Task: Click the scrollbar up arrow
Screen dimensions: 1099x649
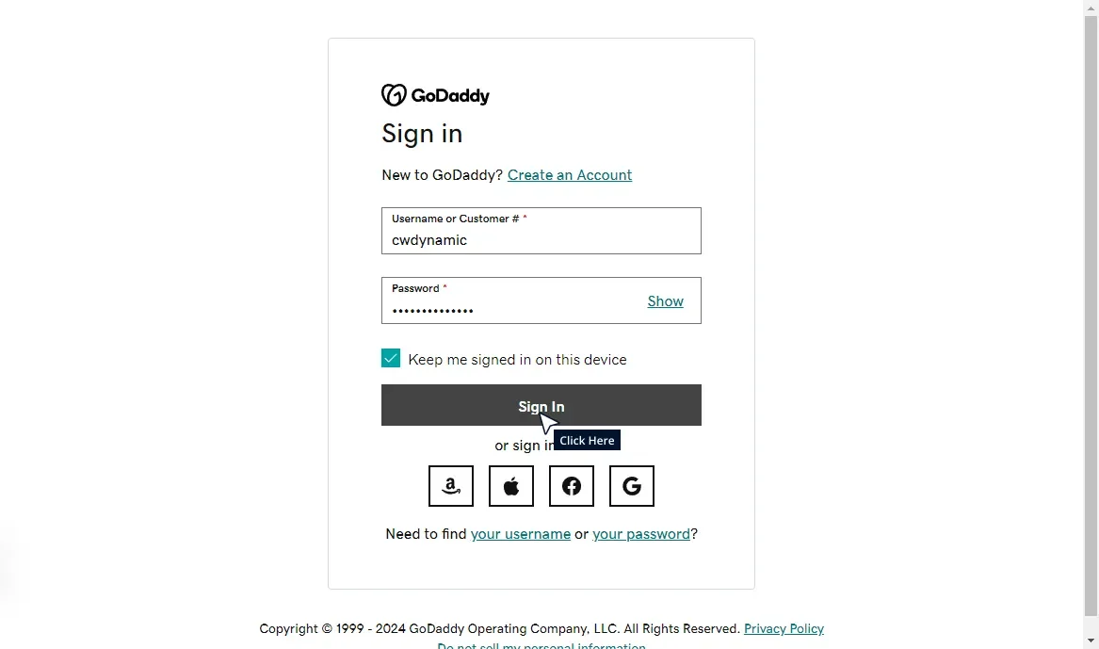Action: (x=1091, y=7)
